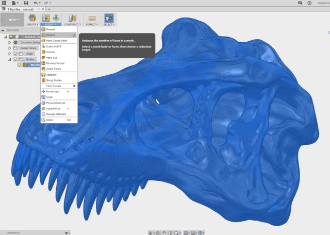
Task: Click the Erase and Fill toolbar icon
Action: (56, 18)
